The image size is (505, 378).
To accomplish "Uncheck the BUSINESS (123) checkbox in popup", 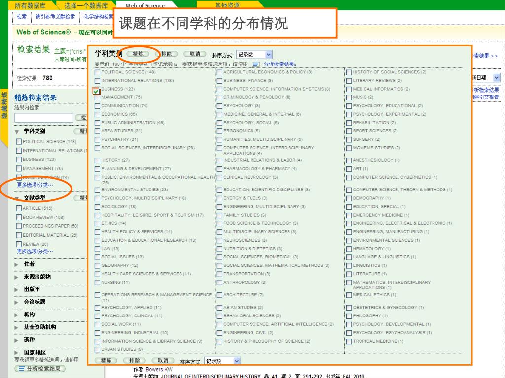I will pos(96,91).
